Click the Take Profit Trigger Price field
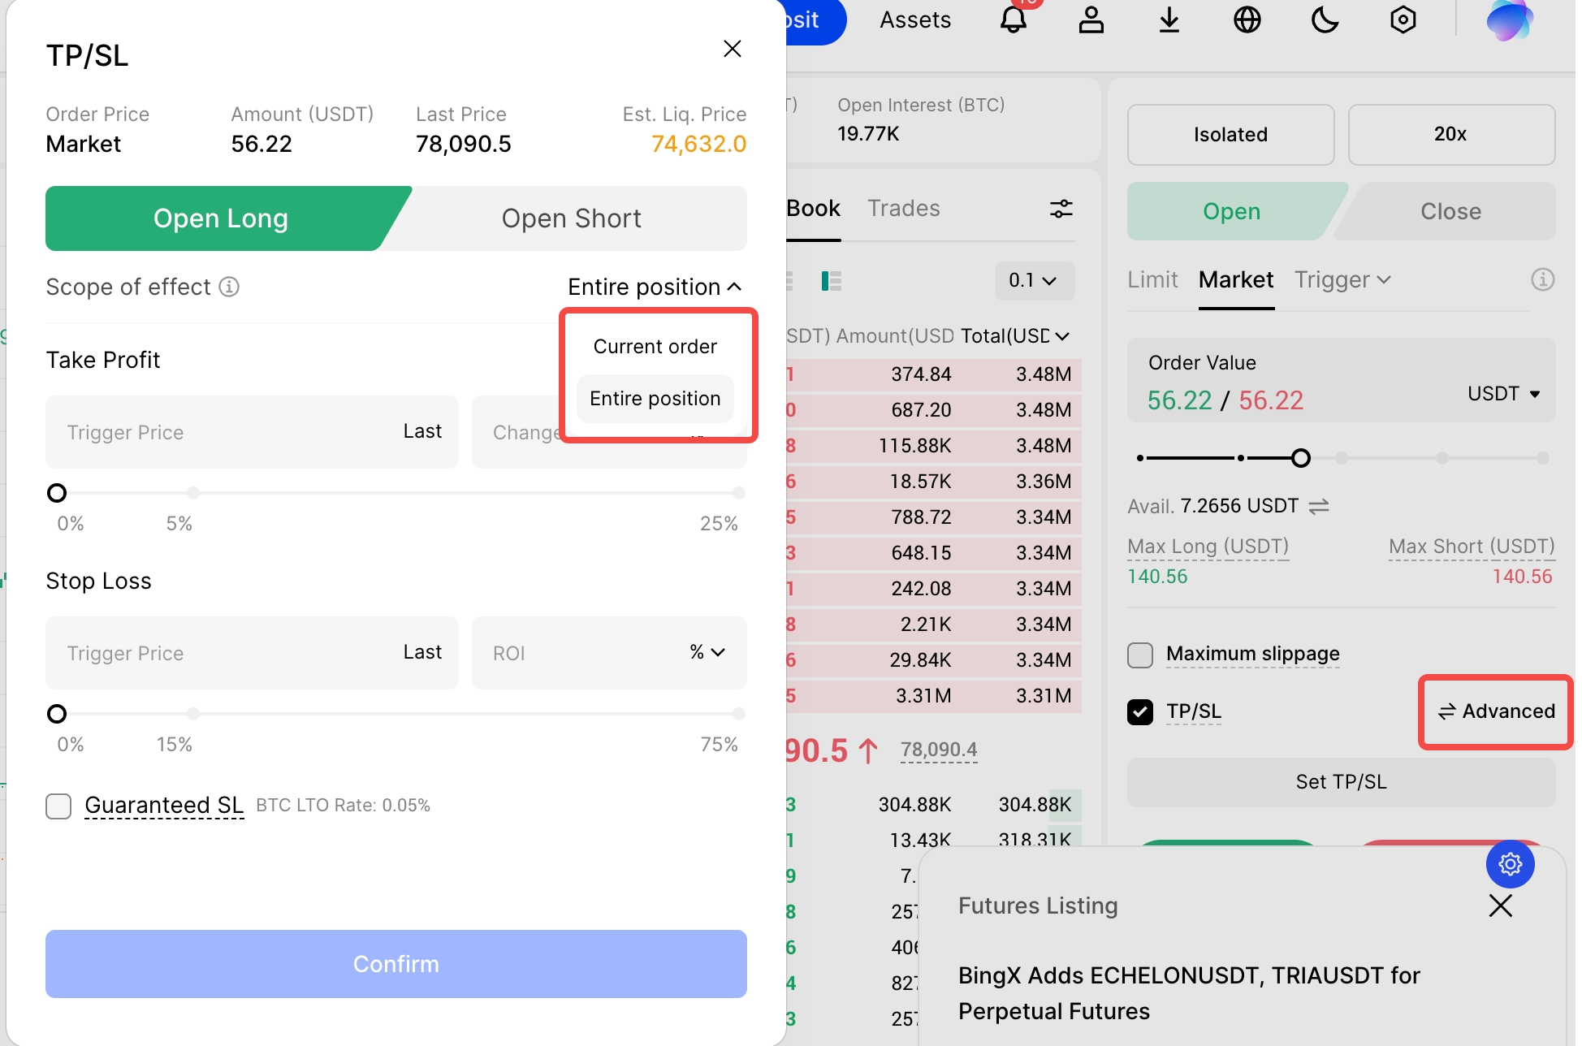Viewport: 1582px width, 1046px height. click(219, 432)
